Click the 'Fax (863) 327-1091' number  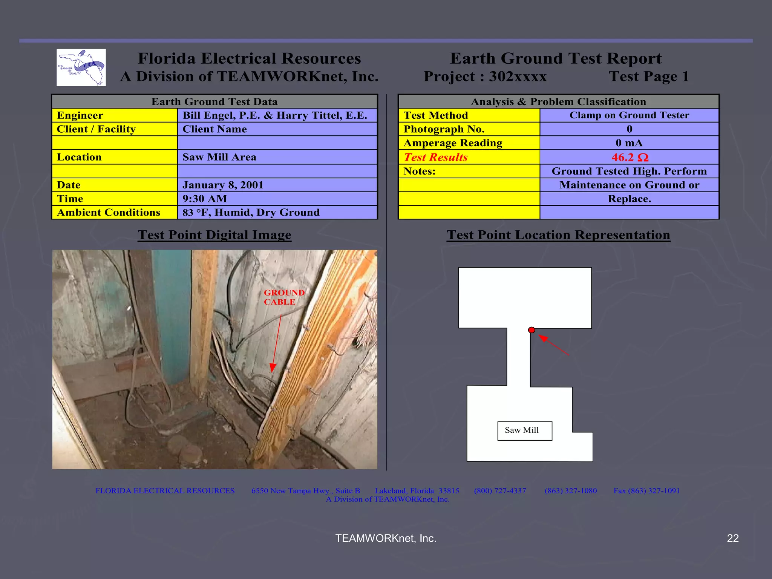[646, 491]
